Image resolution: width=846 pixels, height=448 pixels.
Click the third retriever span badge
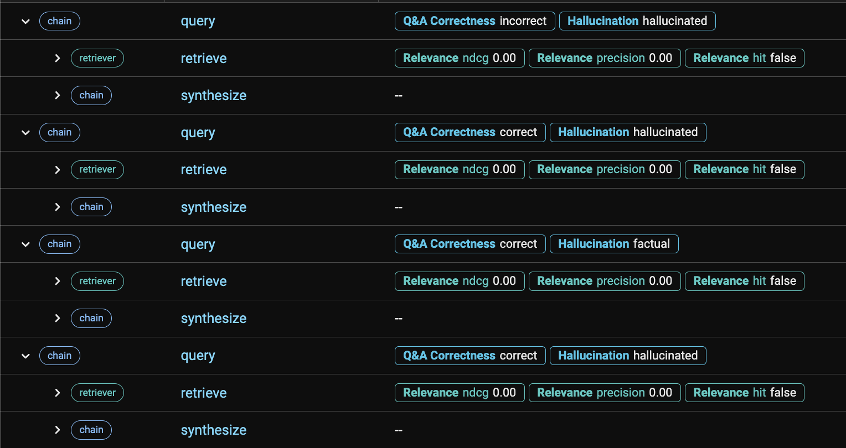coord(97,281)
